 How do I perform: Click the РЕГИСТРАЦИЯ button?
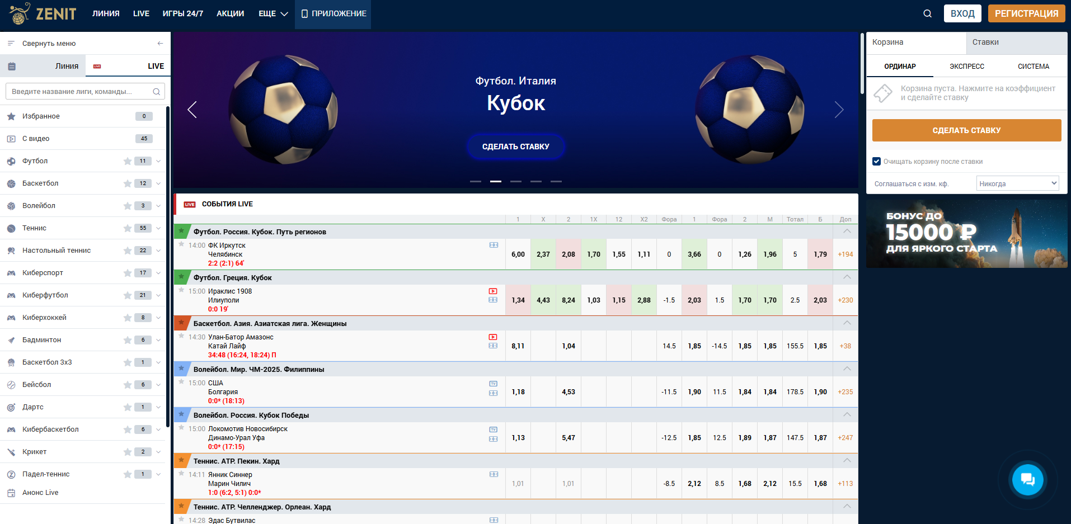[x=1026, y=13]
